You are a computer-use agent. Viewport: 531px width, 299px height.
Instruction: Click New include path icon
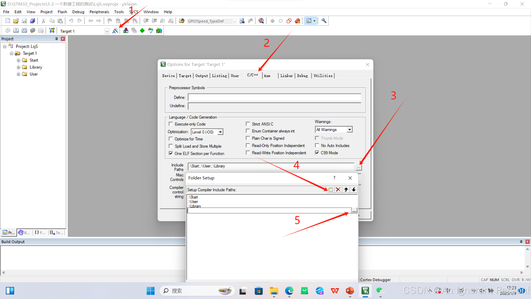coord(330,190)
